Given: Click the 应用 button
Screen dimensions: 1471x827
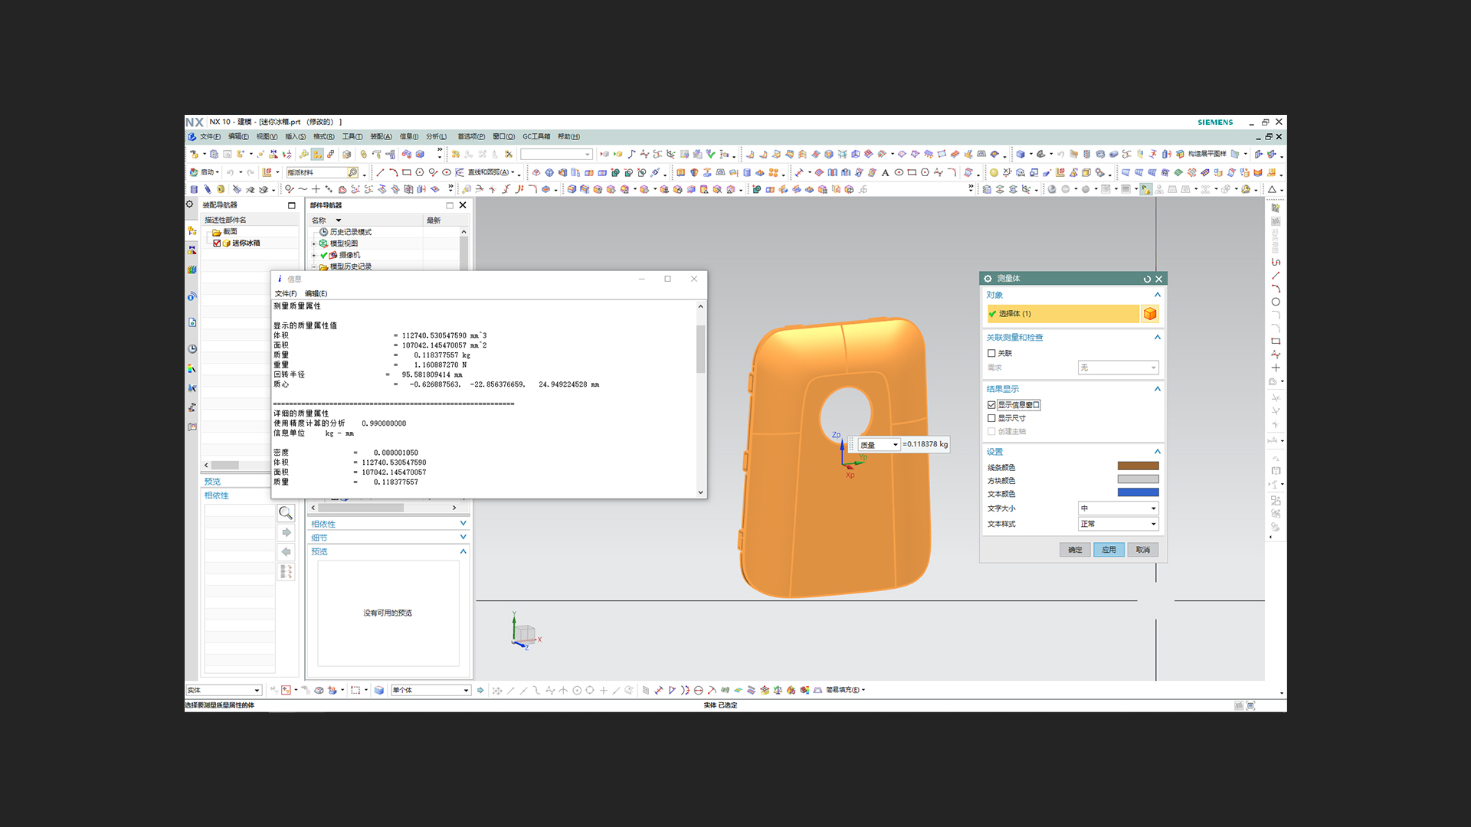Looking at the screenshot, I should (x=1109, y=550).
